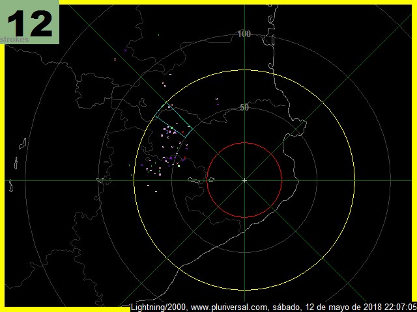Click the "50" range ring label
The image size is (417, 312).
point(244,107)
